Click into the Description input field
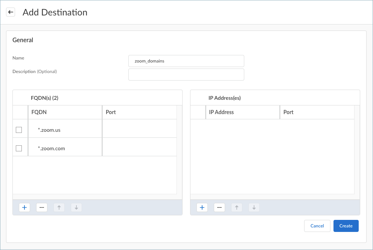This screenshot has width=373, height=250. pos(186,75)
